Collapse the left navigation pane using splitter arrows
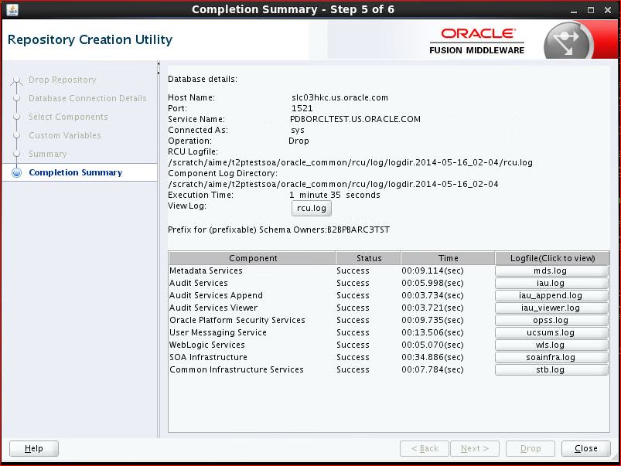This screenshot has width=621, height=466. click(x=159, y=63)
